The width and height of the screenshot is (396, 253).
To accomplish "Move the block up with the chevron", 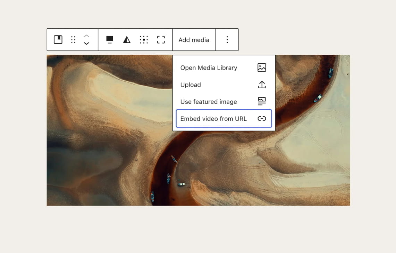I will (x=86, y=35).
